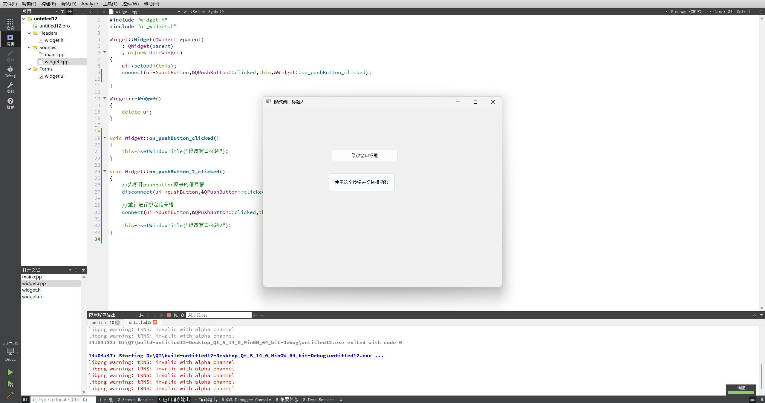Start debugging with Run-and-Debug icon
The width and height of the screenshot is (765, 403).
coord(10,384)
